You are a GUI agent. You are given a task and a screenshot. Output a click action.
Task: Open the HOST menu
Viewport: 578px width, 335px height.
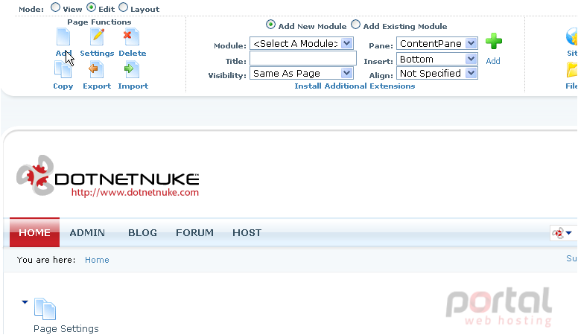[x=247, y=233]
